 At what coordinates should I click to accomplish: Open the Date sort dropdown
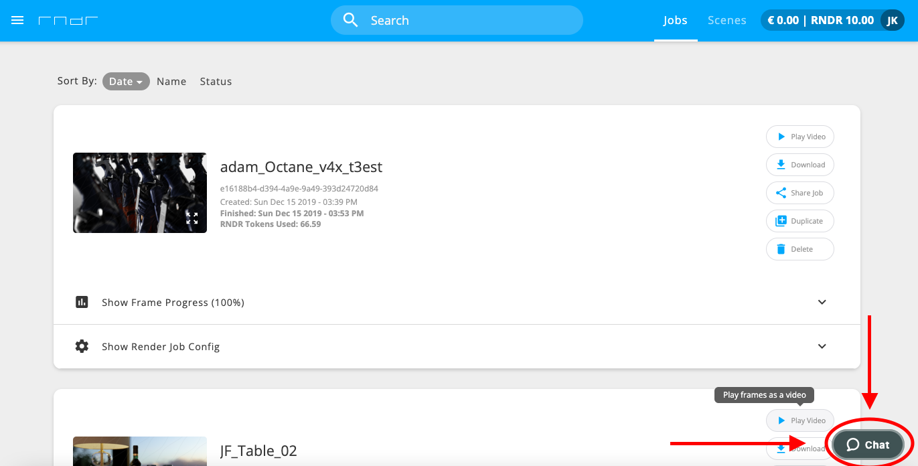click(126, 81)
